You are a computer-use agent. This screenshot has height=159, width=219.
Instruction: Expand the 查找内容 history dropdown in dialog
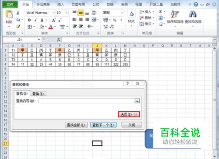[x=137, y=101]
